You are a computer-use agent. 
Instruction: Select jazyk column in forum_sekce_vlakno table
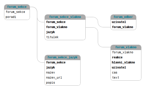tap(50, 32)
